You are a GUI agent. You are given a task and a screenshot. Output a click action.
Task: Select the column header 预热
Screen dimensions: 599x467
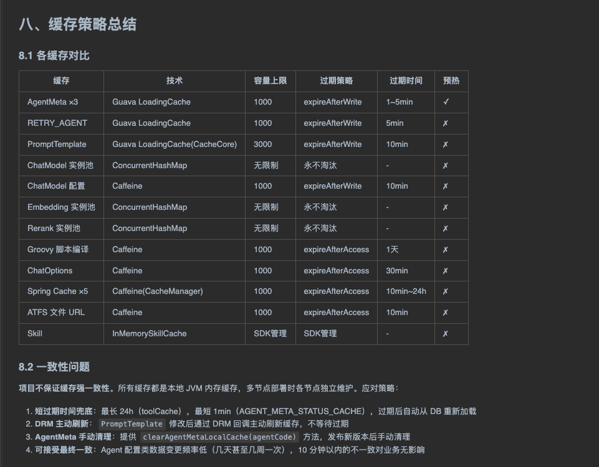tap(451, 81)
